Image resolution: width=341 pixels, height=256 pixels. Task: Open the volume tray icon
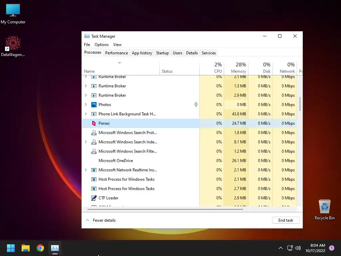click(298, 248)
